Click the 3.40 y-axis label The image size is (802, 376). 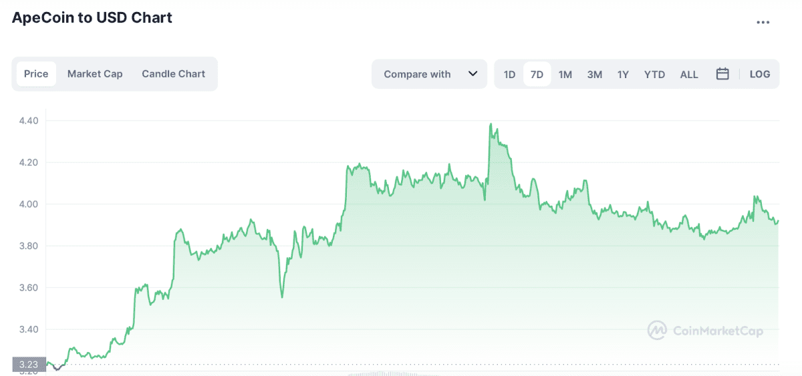[x=29, y=329]
